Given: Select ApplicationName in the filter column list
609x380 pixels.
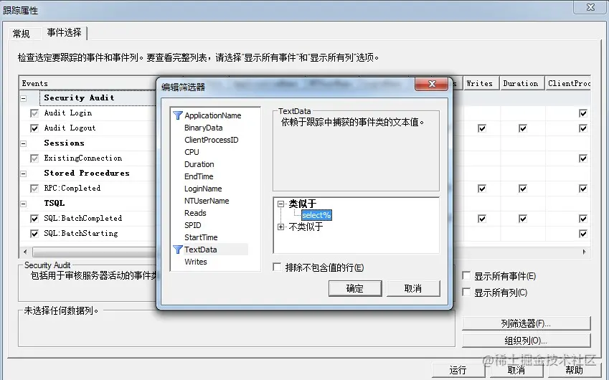Looking at the screenshot, I should [x=213, y=115].
